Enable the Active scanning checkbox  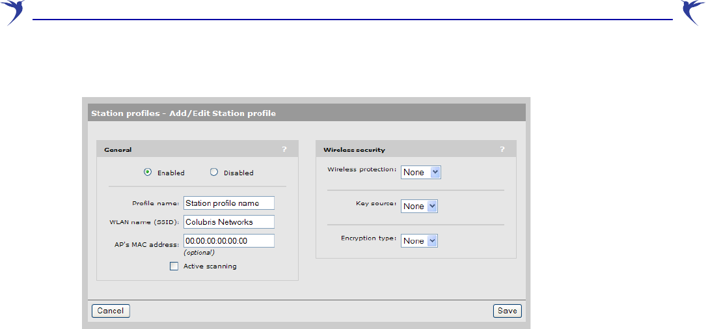174,266
